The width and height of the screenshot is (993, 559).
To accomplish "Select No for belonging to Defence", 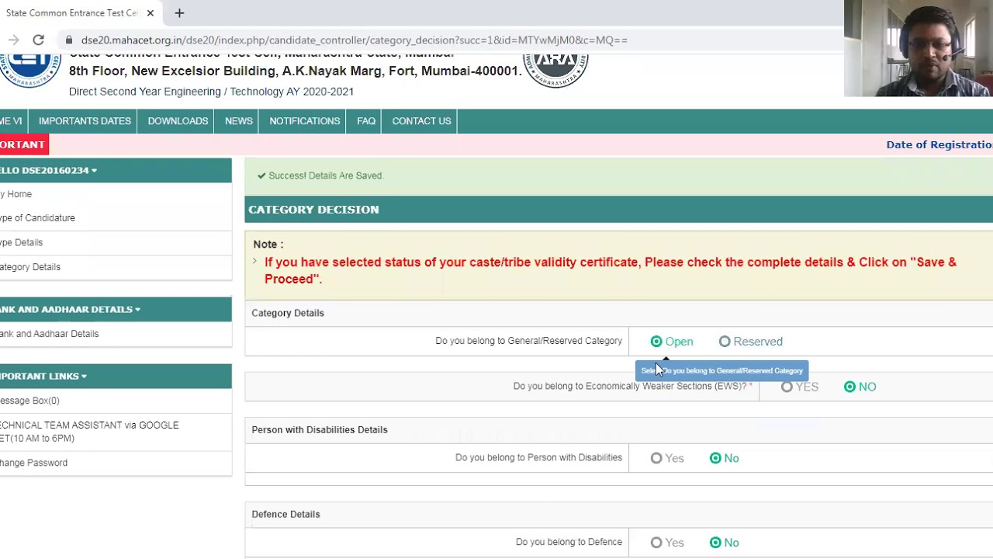I will [715, 543].
